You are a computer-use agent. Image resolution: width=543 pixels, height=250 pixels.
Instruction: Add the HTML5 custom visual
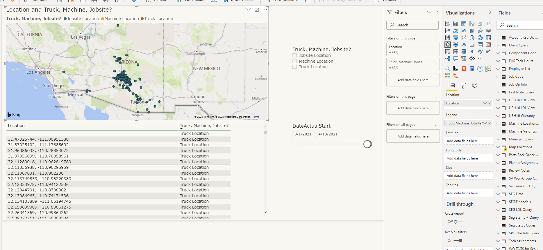[464, 69]
